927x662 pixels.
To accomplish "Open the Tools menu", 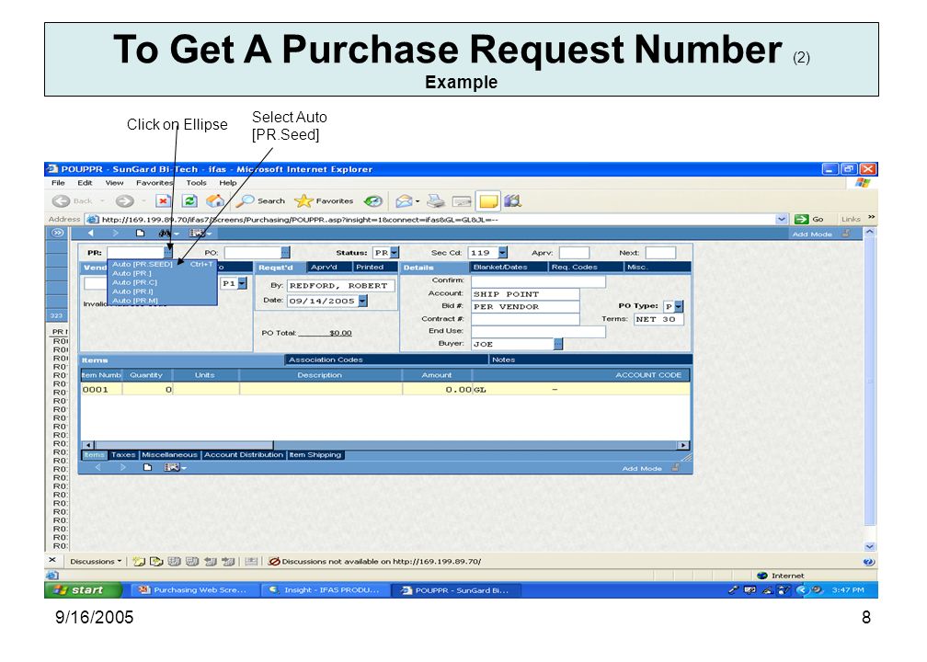I will (x=196, y=183).
